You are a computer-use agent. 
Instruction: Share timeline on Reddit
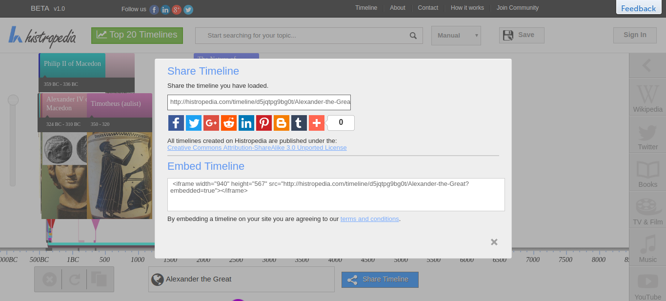tap(229, 123)
